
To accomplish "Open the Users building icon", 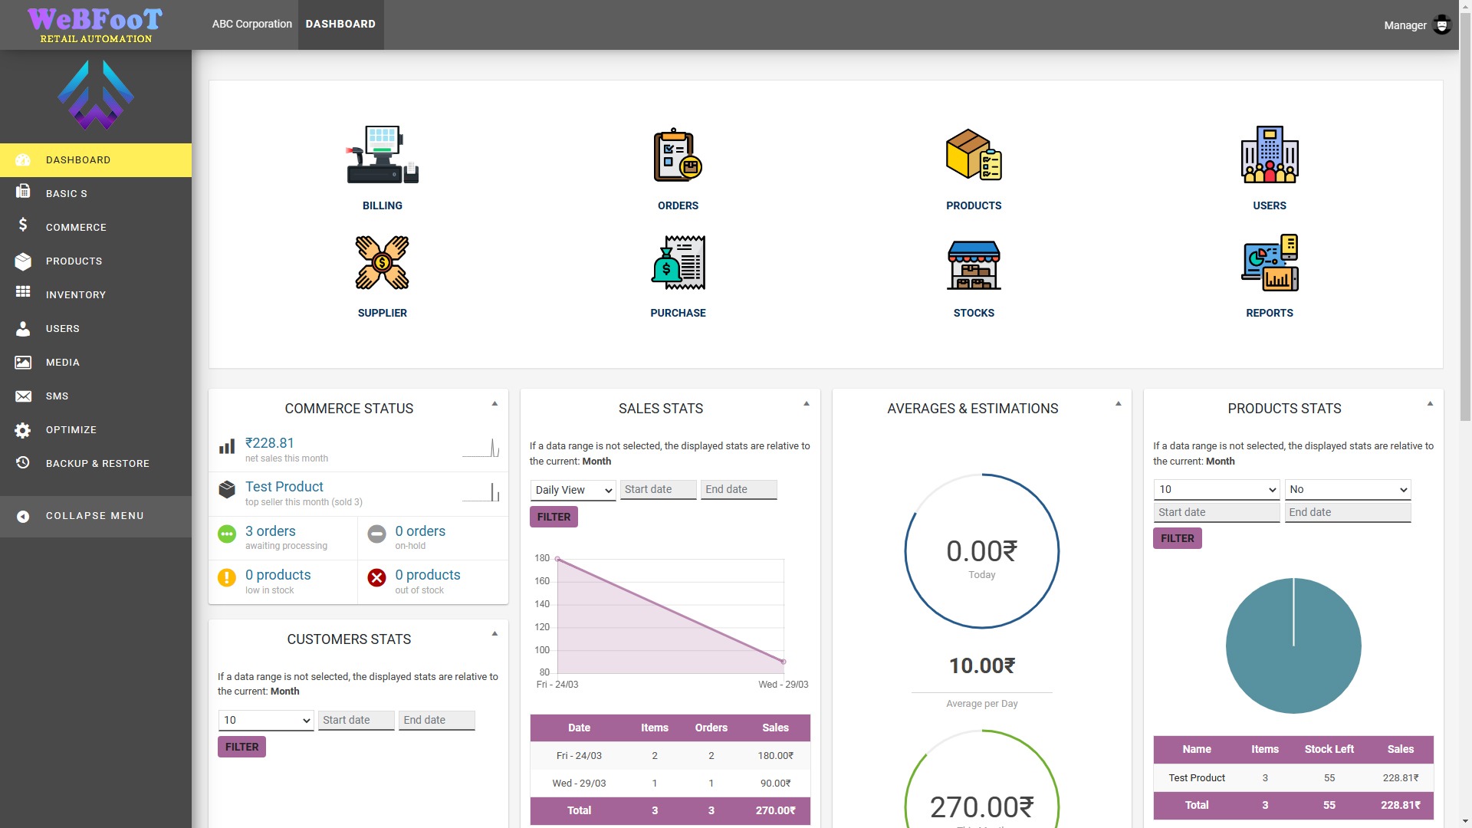I will [1269, 155].
